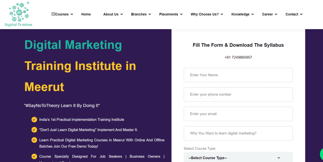The image size is (323, 162).
Task: Click checkmark icon beside India's 1st Practical
Action: (x=34, y=119)
